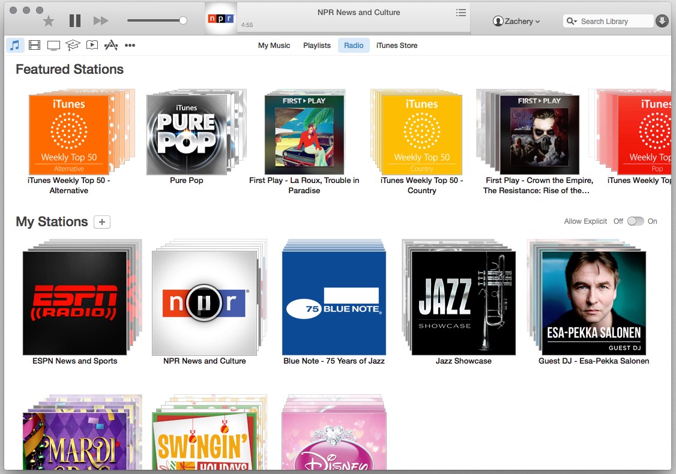Open First Play La Roux station
This screenshot has width=676, height=474.
point(304,134)
